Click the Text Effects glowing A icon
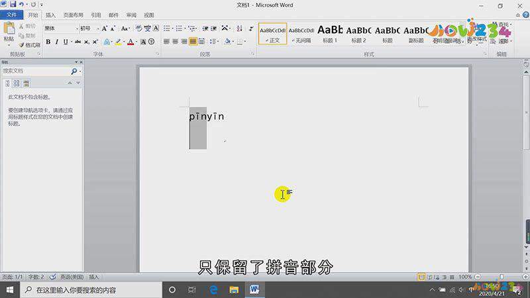Viewport: 530px width, 298px height. point(107,42)
